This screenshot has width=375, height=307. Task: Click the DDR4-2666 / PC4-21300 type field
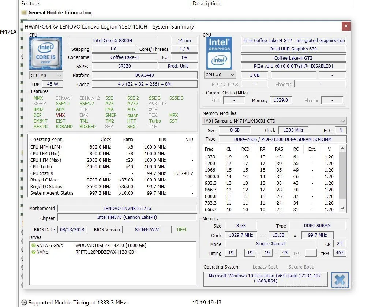click(x=283, y=139)
